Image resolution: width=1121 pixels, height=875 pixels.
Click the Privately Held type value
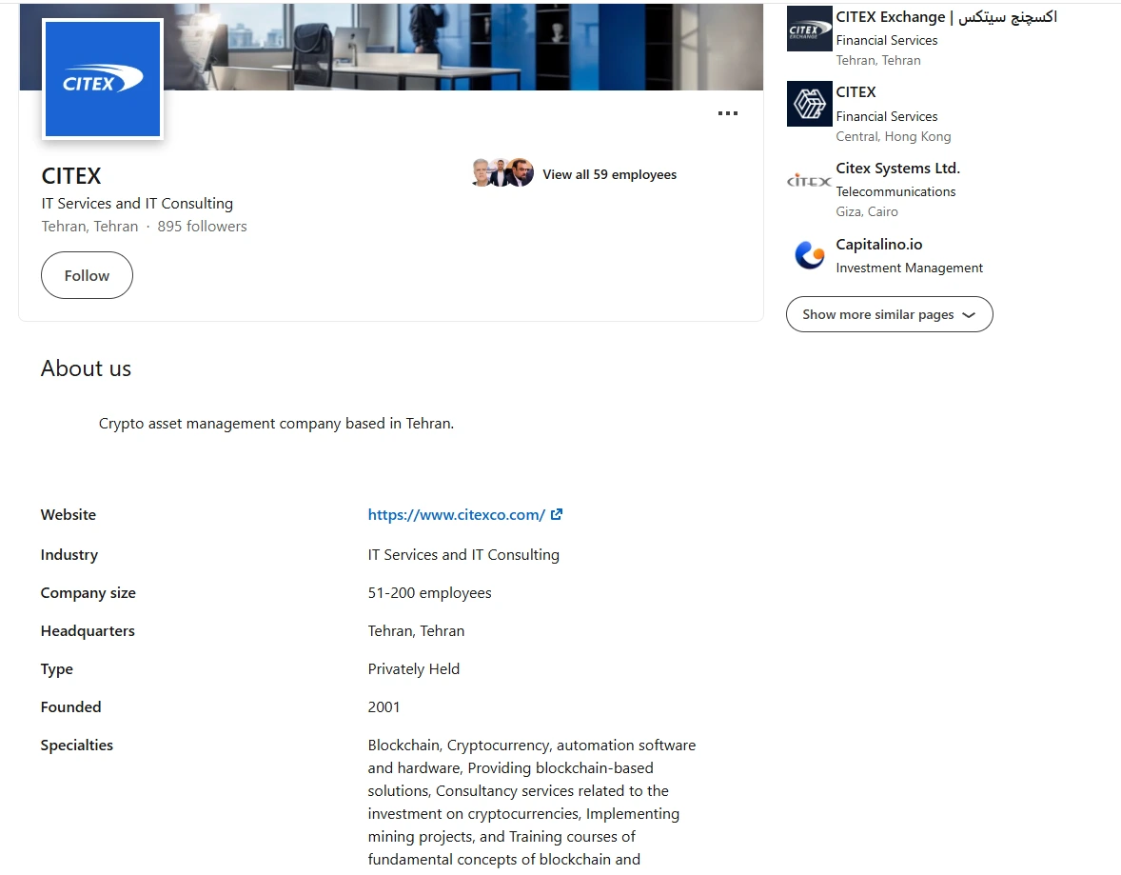tap(413, 668)
